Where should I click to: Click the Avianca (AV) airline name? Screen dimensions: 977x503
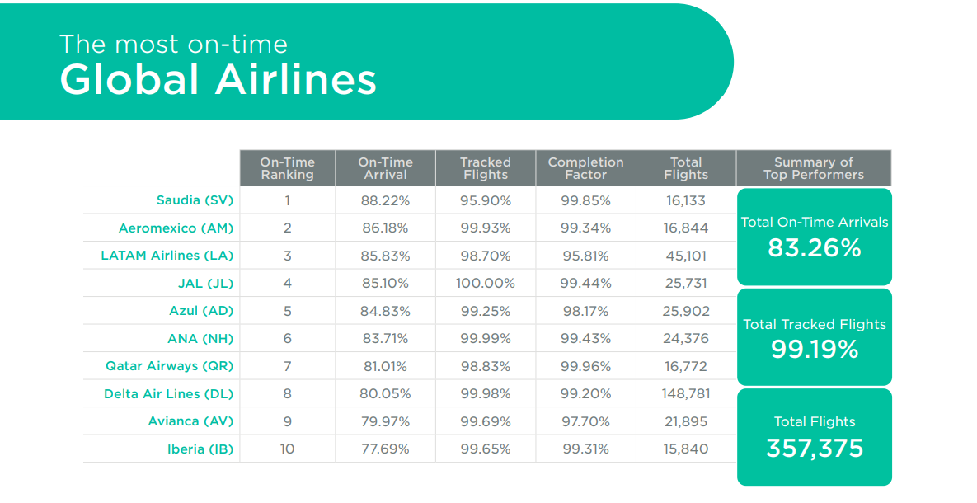tap(190, 421)
